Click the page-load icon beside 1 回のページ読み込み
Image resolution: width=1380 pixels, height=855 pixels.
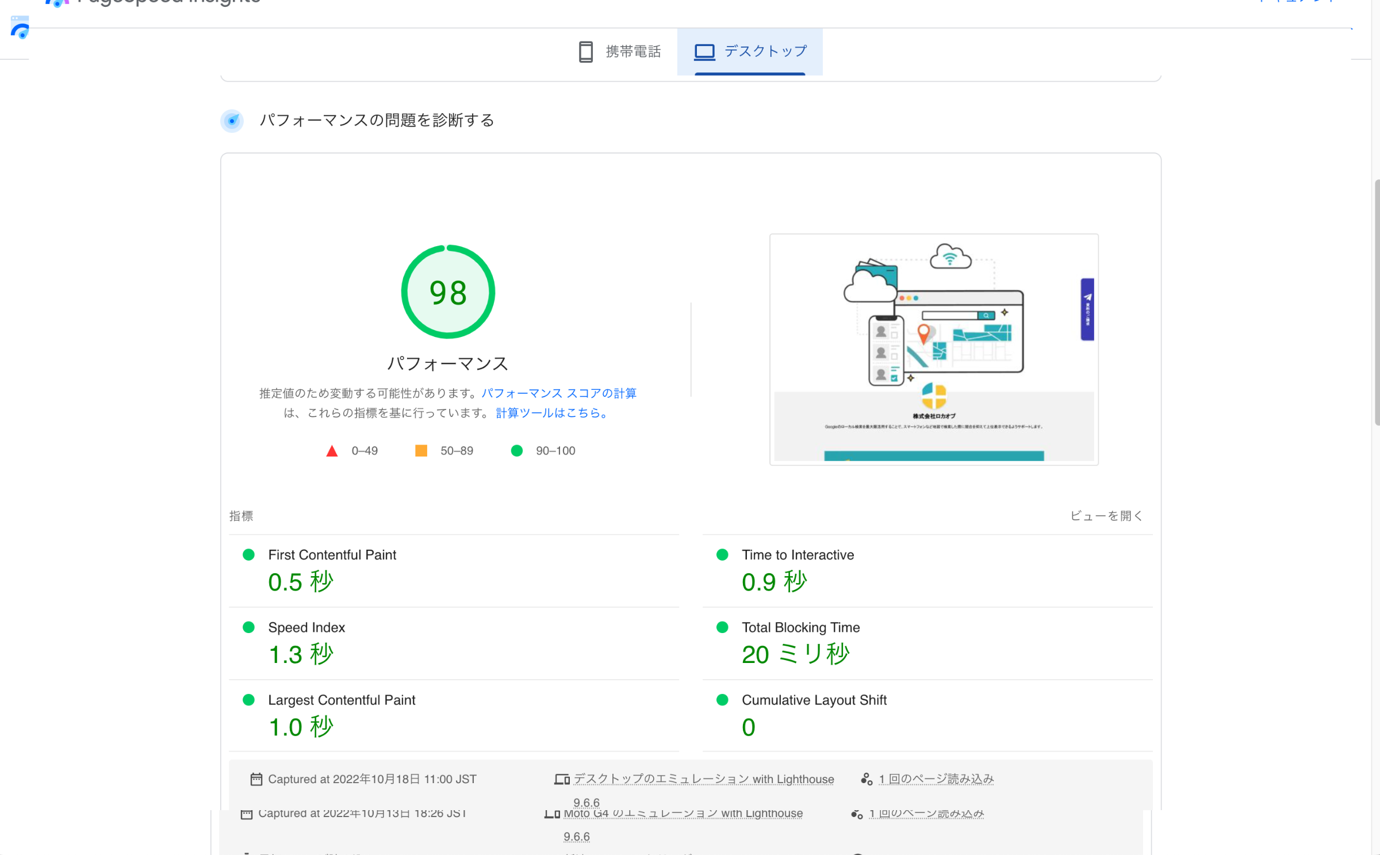click(x=866, y=779)
